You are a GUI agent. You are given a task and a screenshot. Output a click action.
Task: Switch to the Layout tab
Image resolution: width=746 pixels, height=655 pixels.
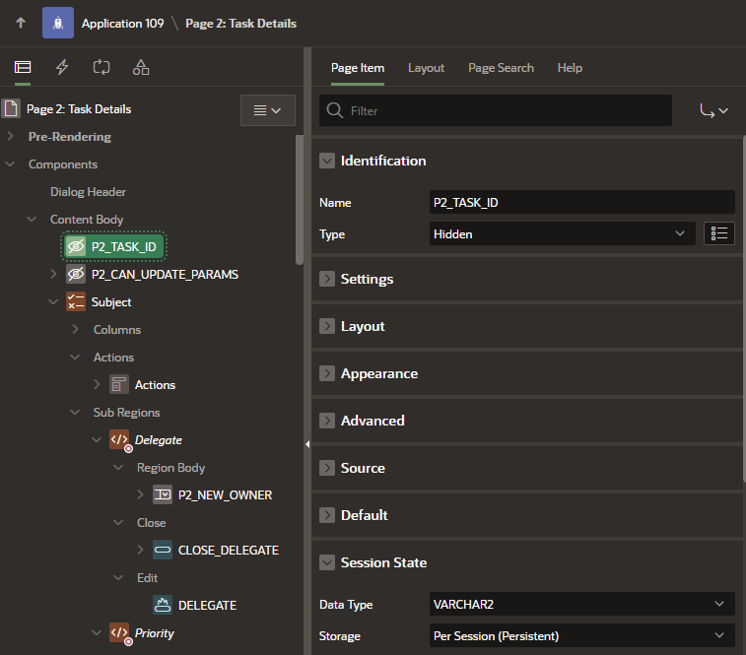click(426, 68)
